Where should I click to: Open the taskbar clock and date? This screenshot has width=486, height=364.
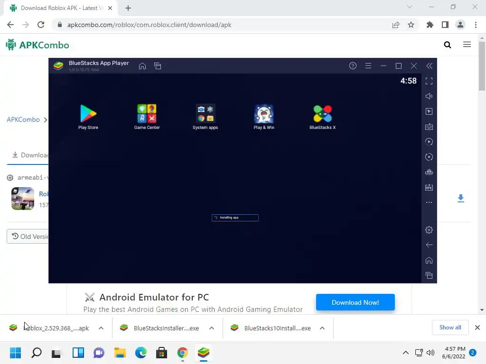coord(454,353)
